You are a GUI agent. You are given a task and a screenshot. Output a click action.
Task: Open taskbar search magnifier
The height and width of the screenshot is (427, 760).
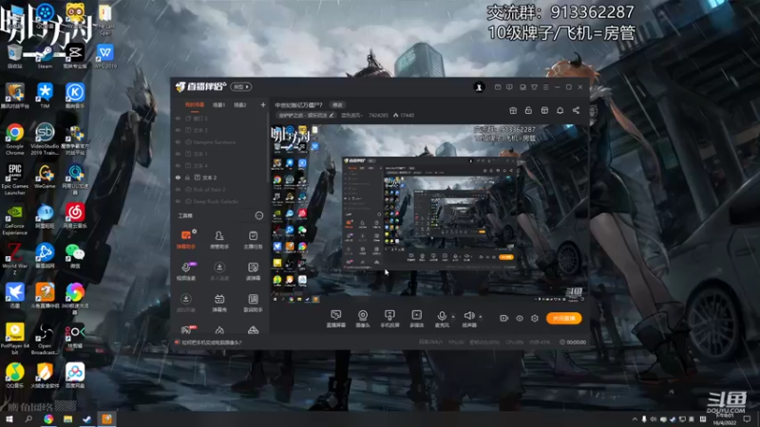pos(28,419)
